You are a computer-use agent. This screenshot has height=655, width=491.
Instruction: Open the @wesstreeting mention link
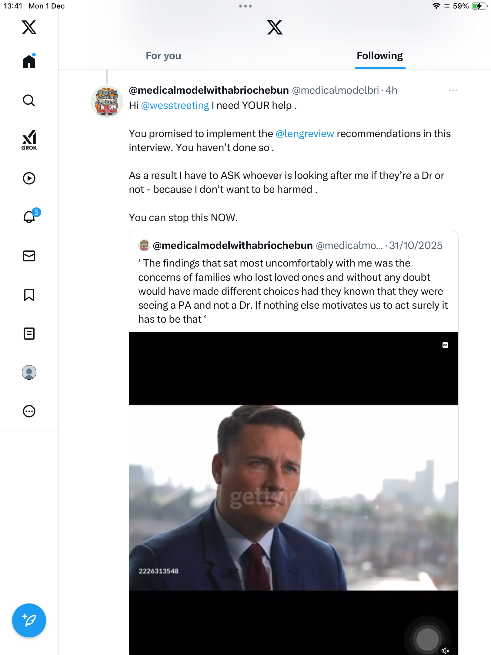tap(175, 106)
